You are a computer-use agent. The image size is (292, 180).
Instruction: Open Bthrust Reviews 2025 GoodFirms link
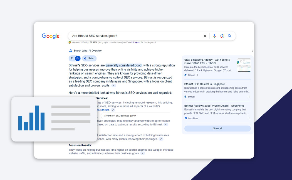pyautogui.click(x=214, y=106)
